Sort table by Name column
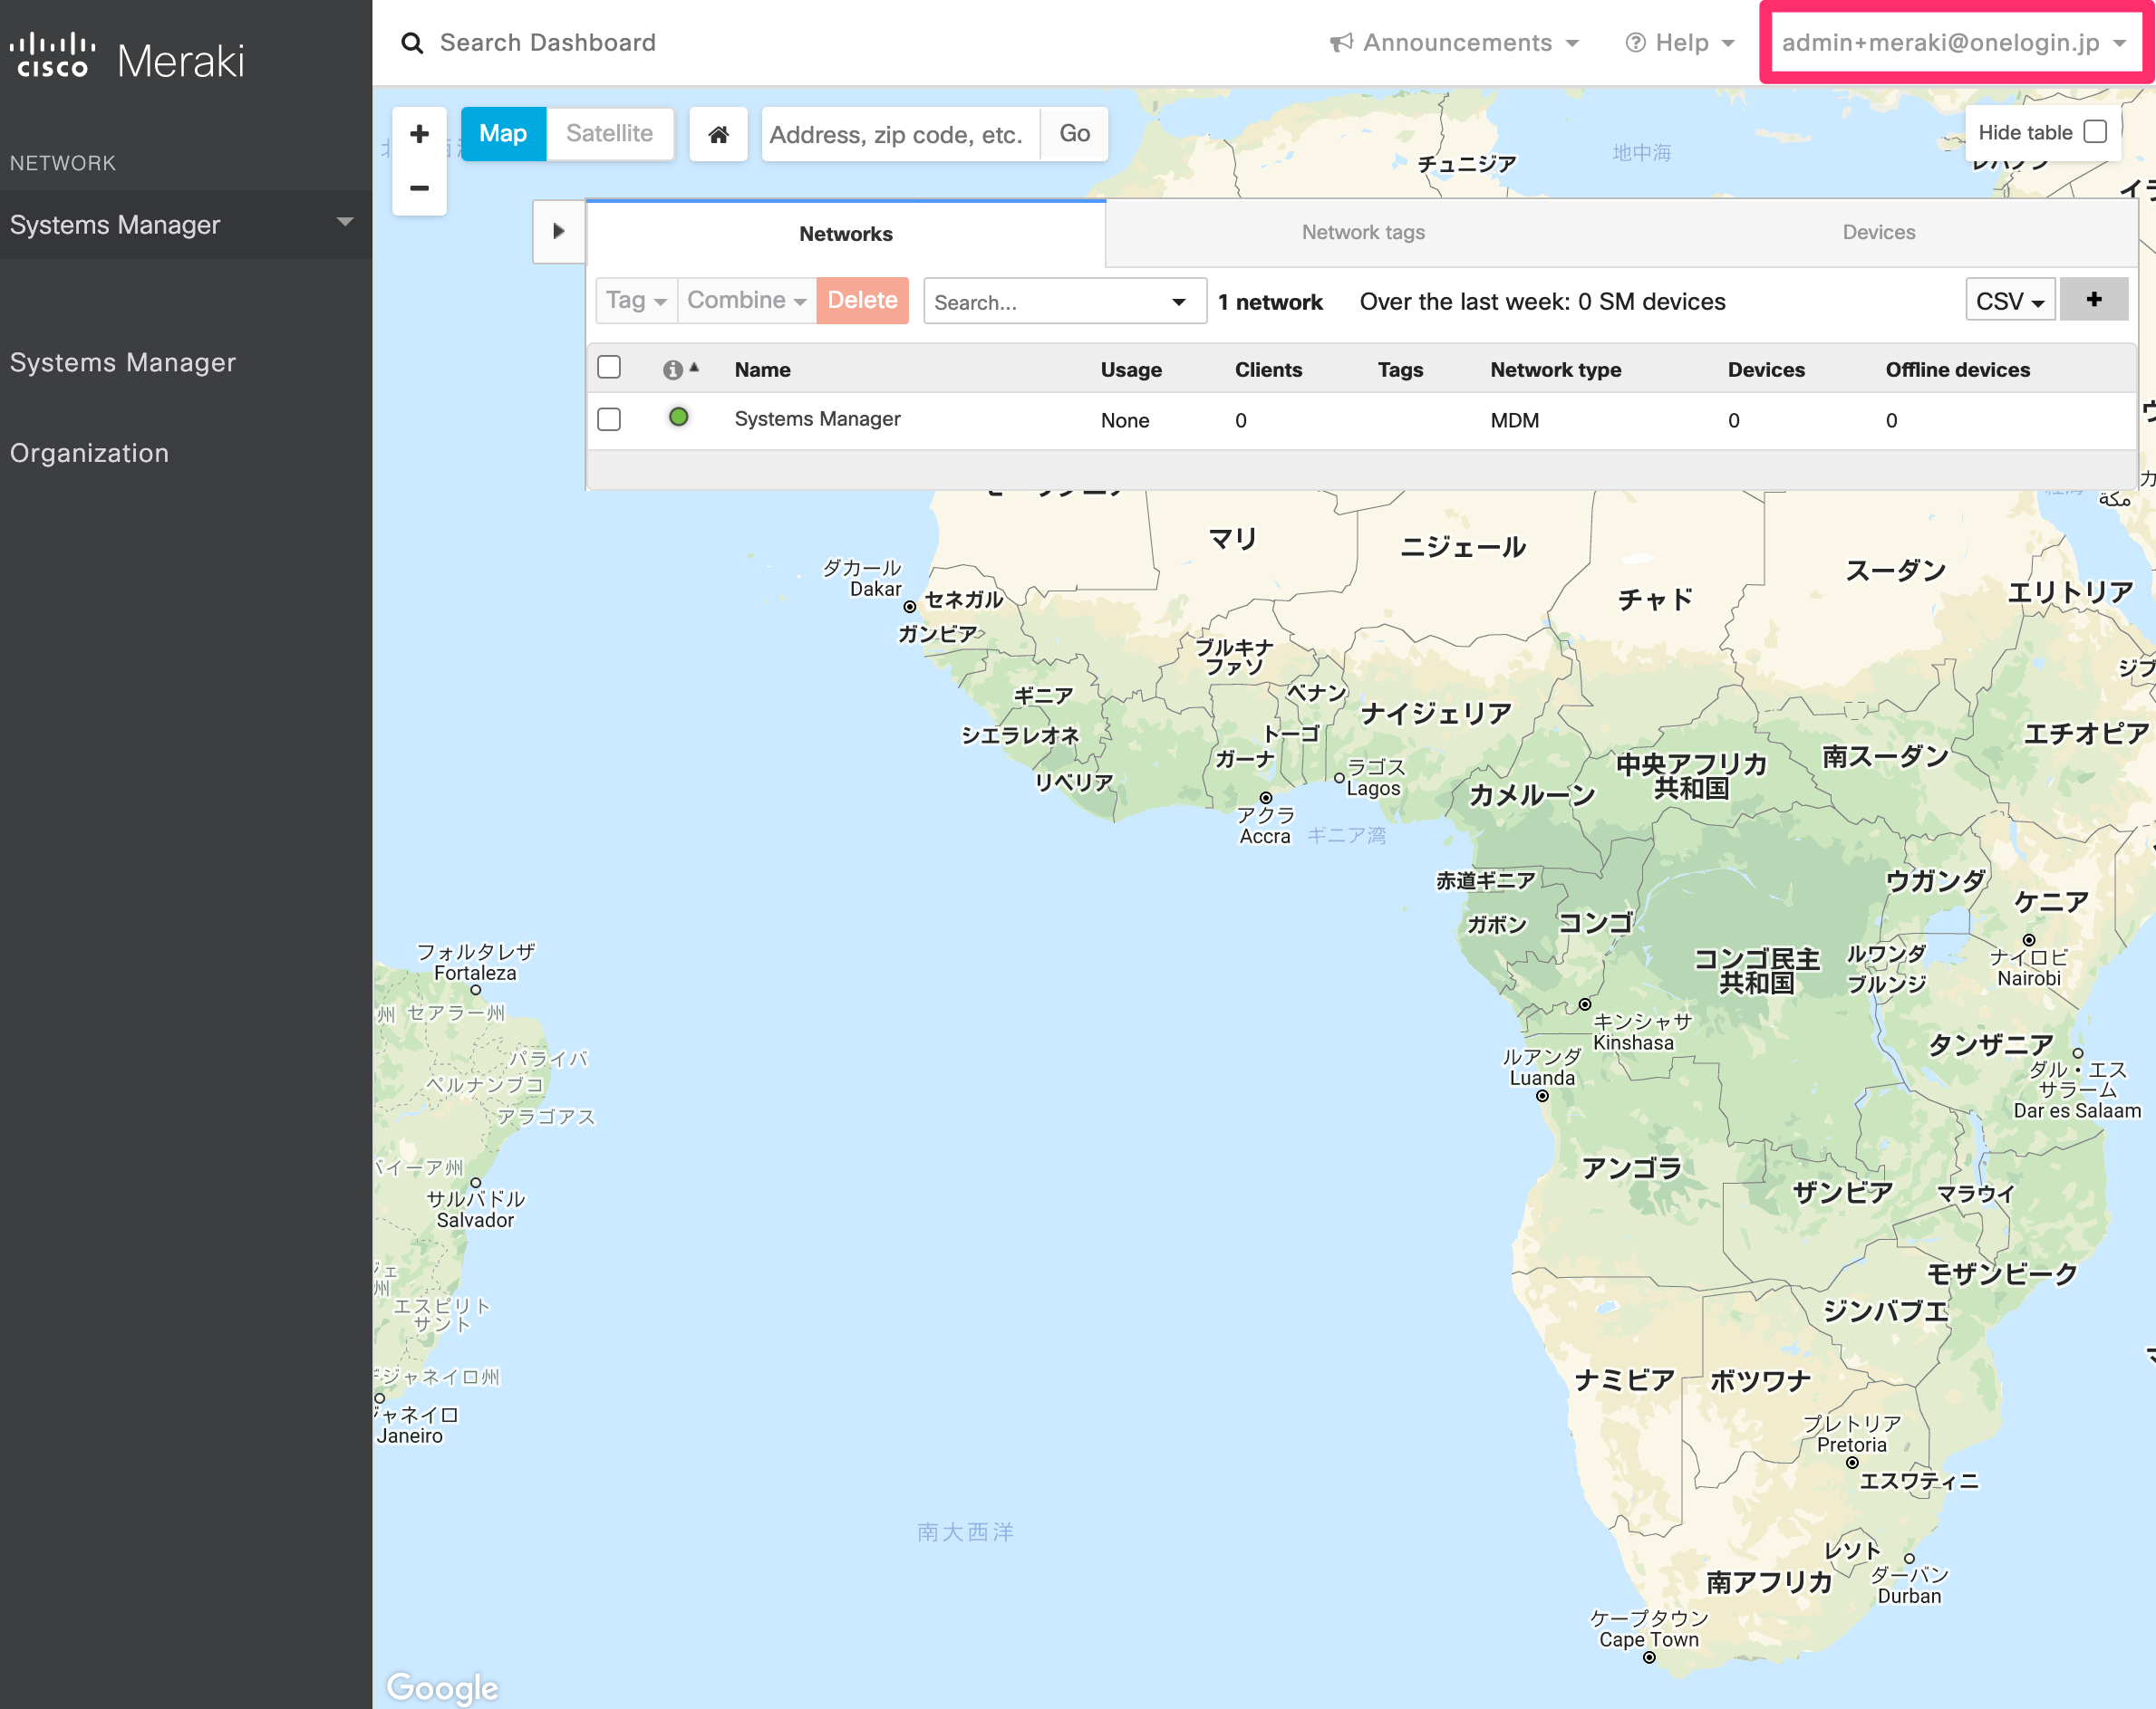The height and width of the screenshot is (1709, 2156). pyautogui.click(x=763, y=370)
